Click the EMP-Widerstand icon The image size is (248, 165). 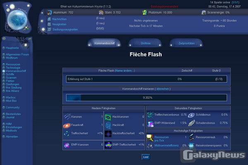click(x=150, y=124)
